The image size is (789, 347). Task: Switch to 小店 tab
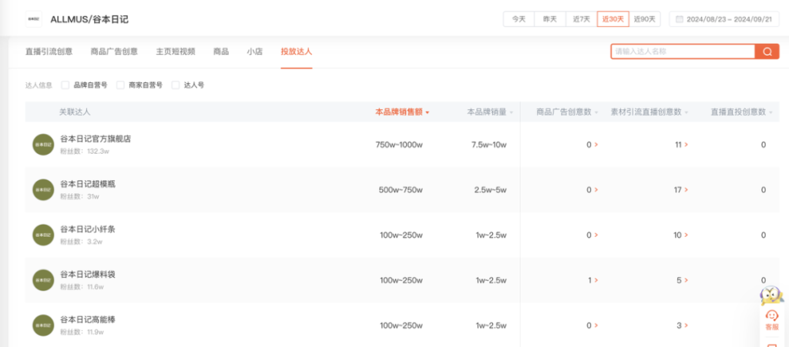coord(254,52)
